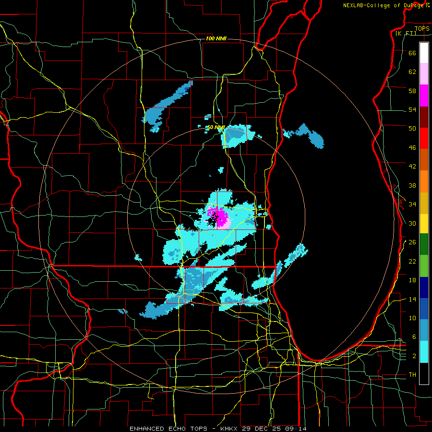The image size is (432, 432).
Task: Select the dark red maroon legend swatch
Action: 424,117
